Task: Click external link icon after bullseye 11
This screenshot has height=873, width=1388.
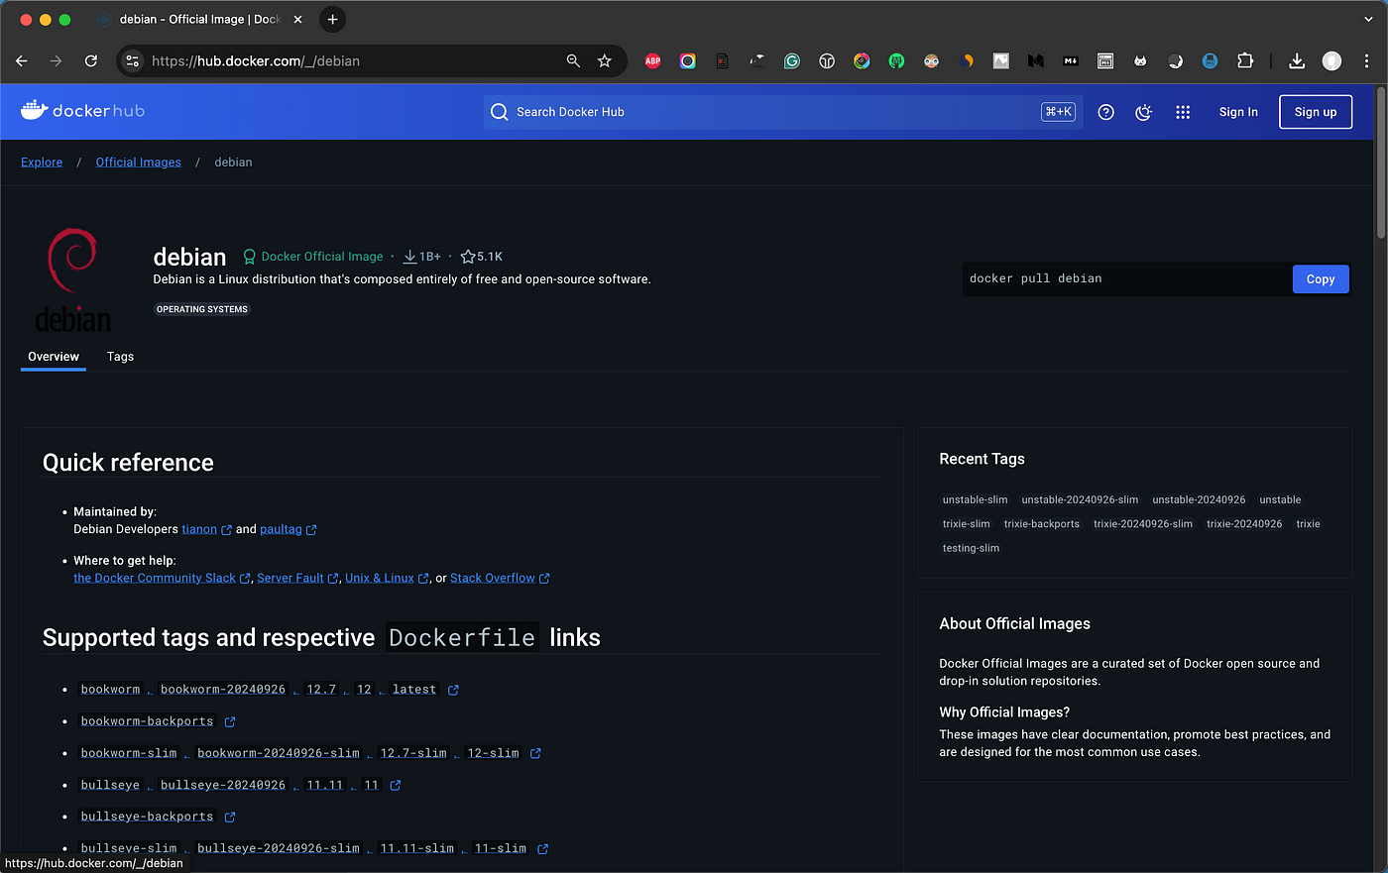Action: (396, 785)
